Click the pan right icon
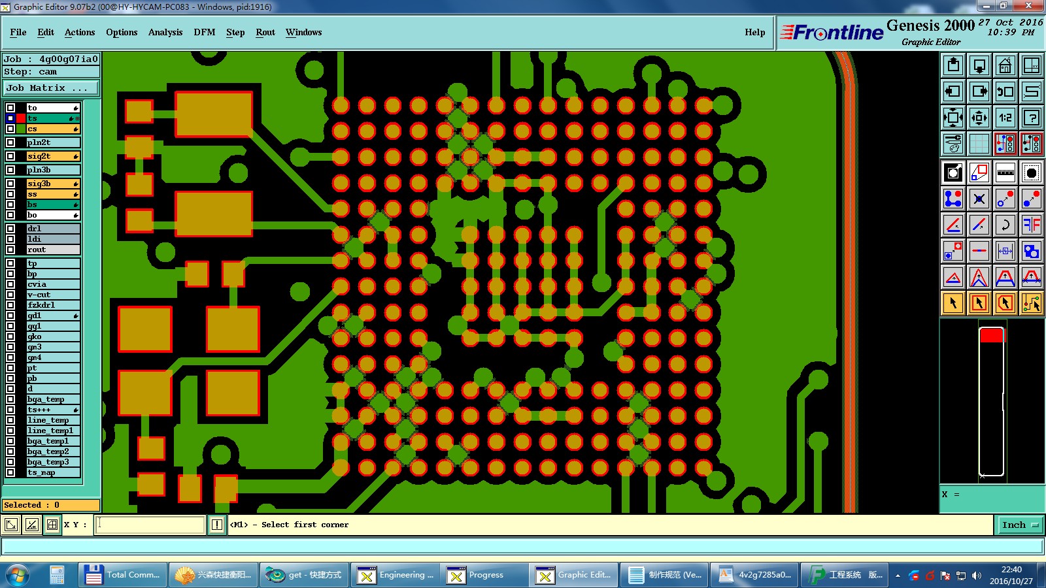This screenshot has width=1046, height=588. point(979,91)
